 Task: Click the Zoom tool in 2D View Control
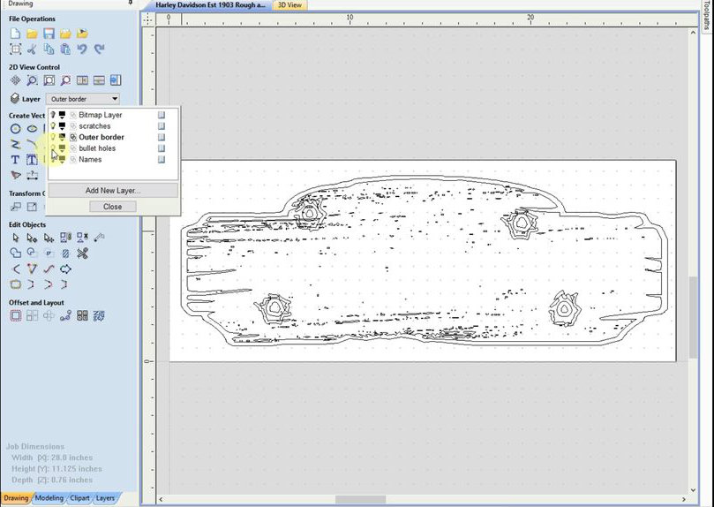coord(32,80)
